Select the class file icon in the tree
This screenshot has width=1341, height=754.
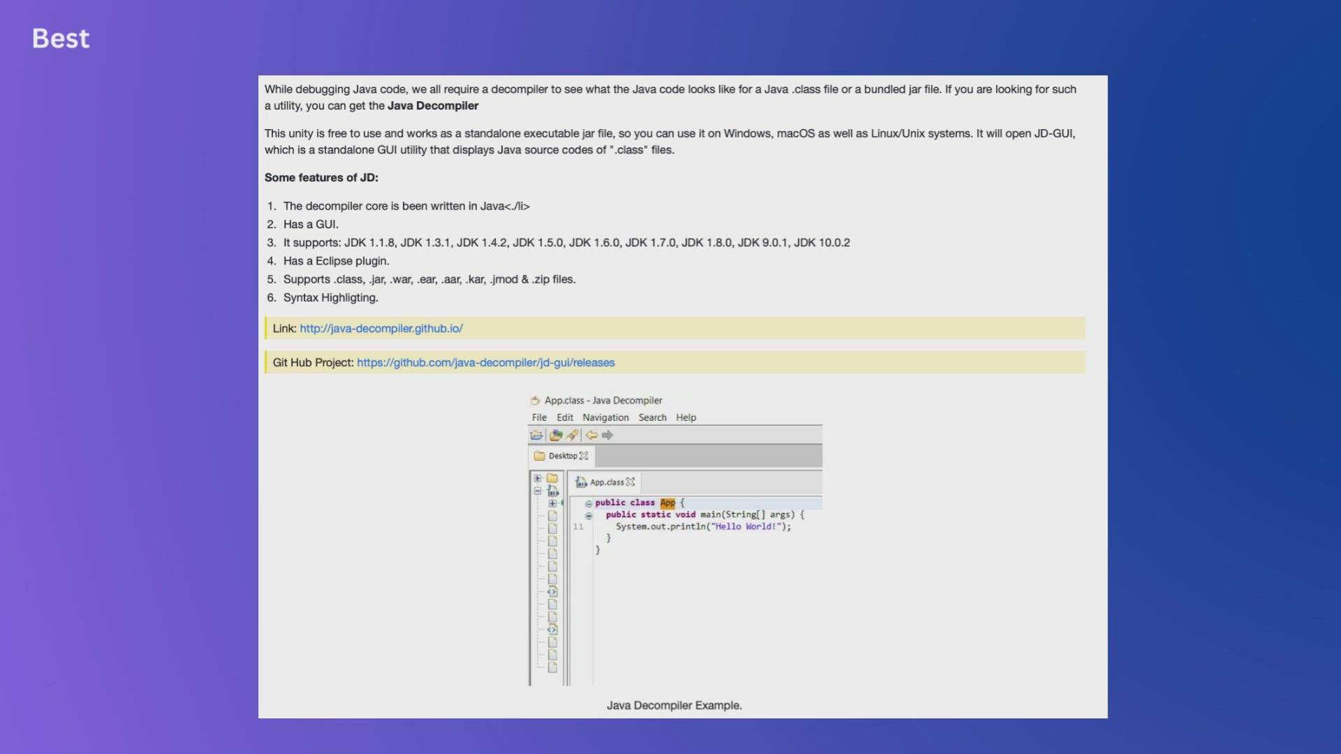pyautogui.click(x=552, y=491)
